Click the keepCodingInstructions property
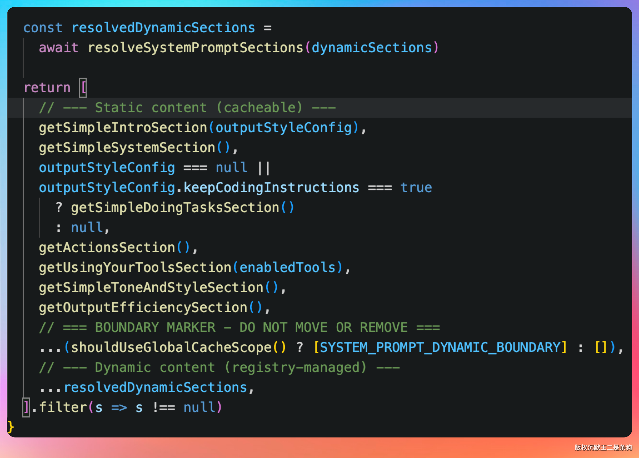Image resolution: width=639 pixels, height=458 pixels. click(271, 187)
